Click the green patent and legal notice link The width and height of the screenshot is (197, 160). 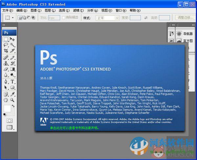click(x=75, y=128)
